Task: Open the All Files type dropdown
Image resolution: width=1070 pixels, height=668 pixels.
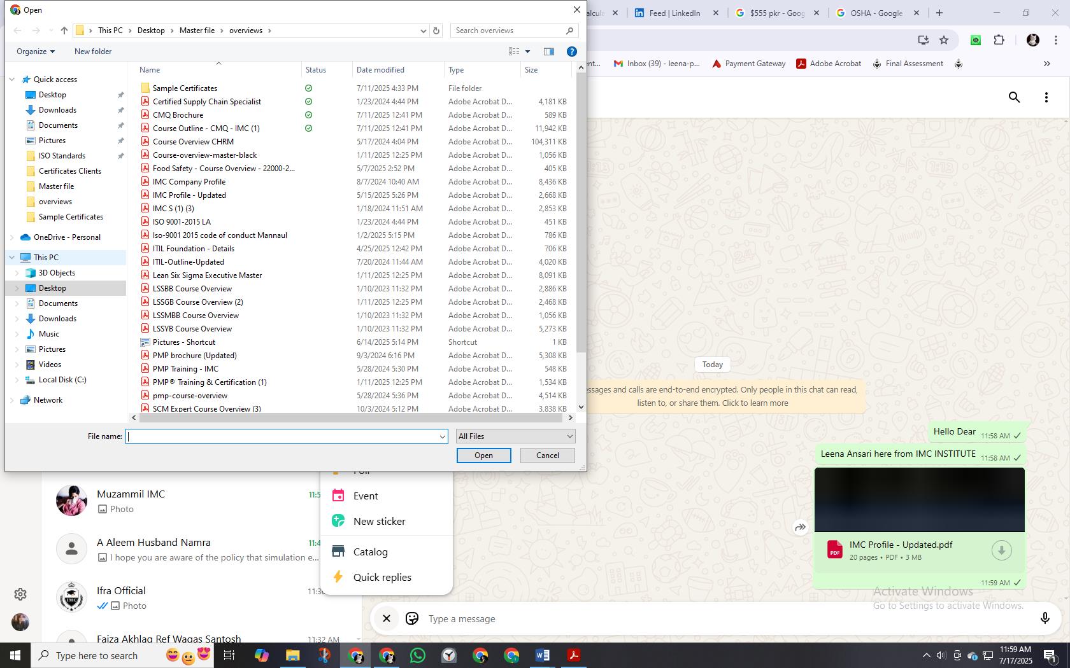Action: click(515, 436)
